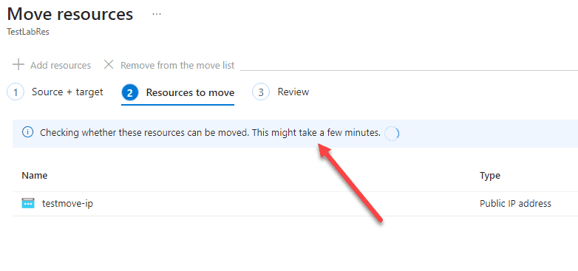
Task: Click the testmove-ip public IP resource icon
Action: (28, 203)
